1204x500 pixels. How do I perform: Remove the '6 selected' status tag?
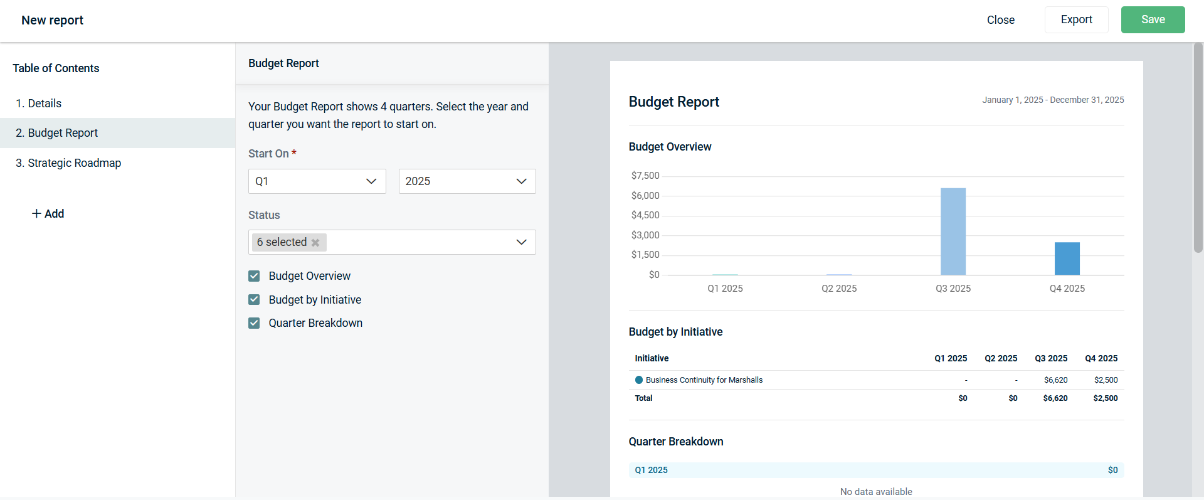click(315, 243)
